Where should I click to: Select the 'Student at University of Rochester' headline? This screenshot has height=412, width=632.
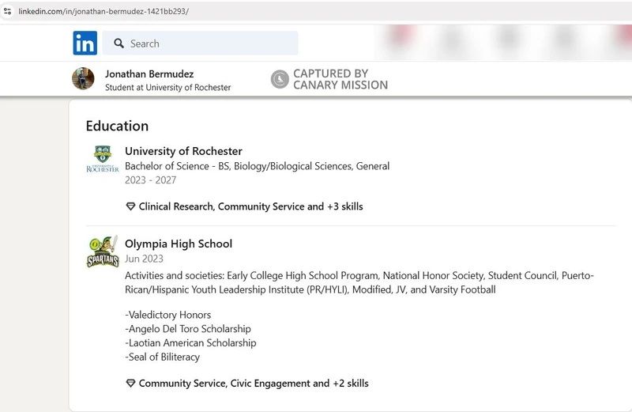(x=168, y=88)
